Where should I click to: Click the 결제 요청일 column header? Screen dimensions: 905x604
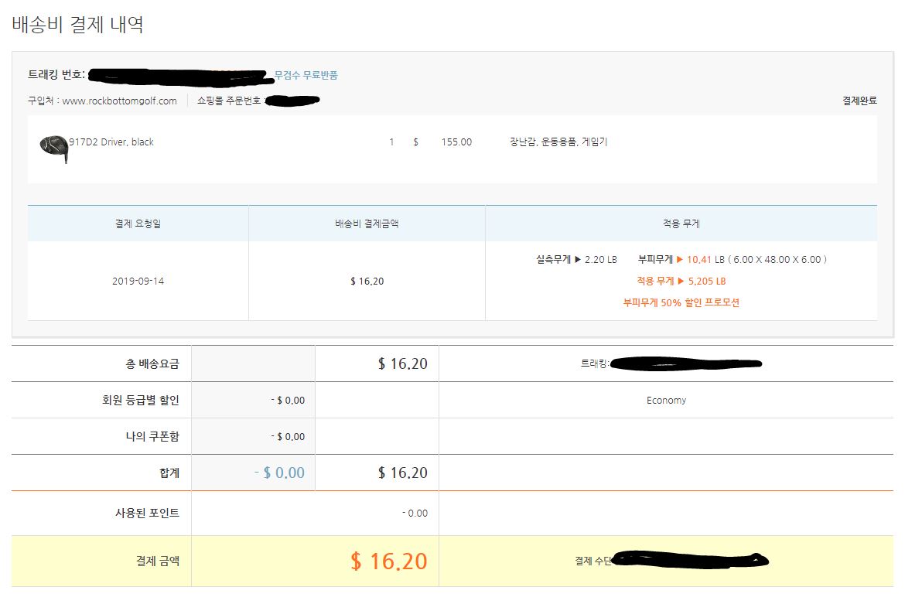click(x=138, y=224)
